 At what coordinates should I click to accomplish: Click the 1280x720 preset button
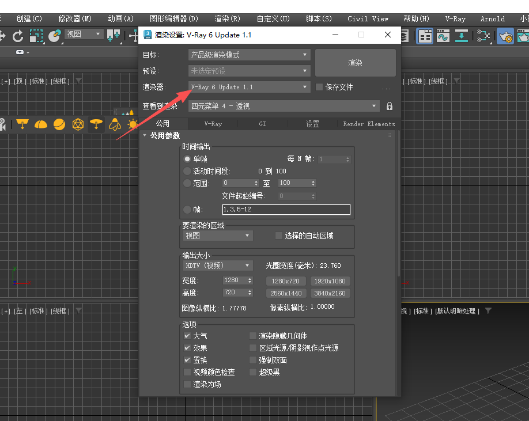(286, 281)
